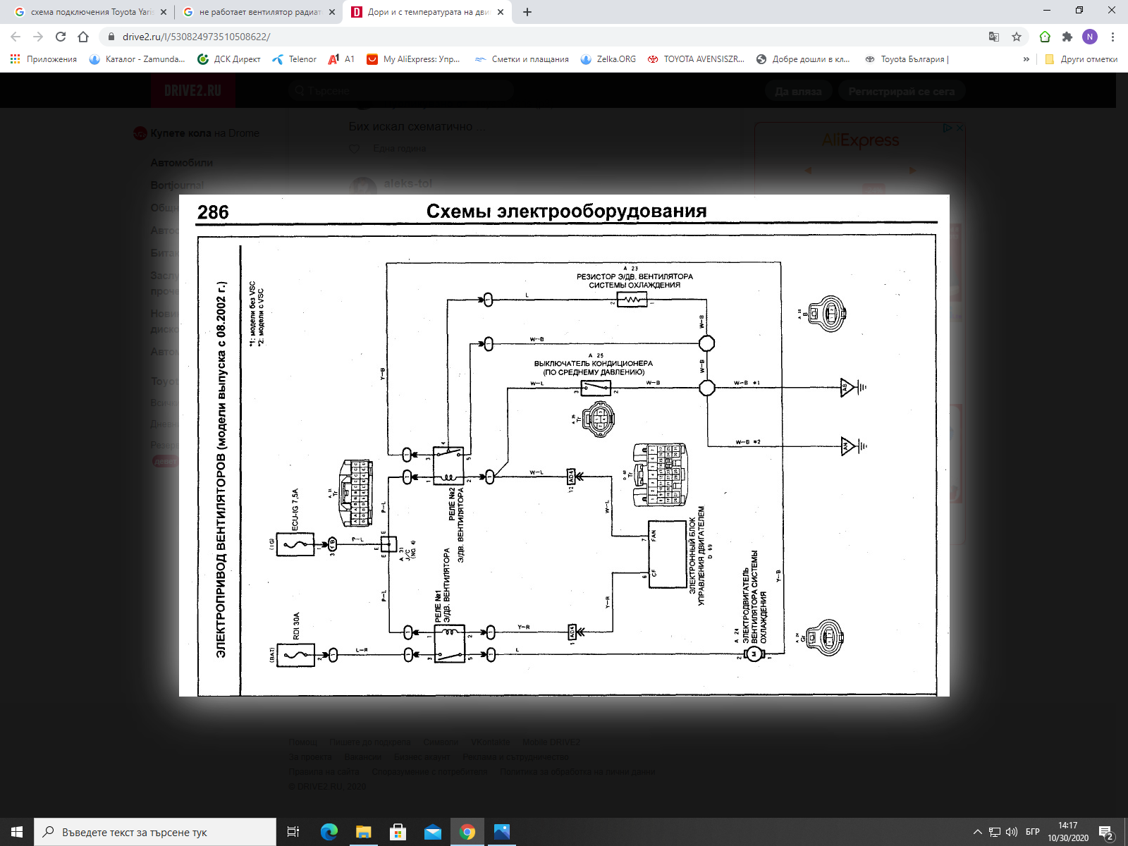Expand the hidden bookmarks overflow chevron
The image size is (1128, 846).
pyautogui.click(x=1026, y=59)
